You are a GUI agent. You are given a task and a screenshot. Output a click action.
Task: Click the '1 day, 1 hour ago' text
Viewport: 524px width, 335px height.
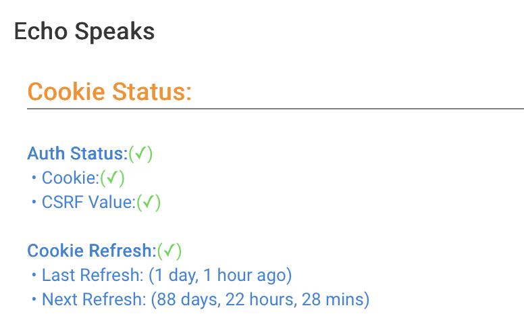click(220, 276)
